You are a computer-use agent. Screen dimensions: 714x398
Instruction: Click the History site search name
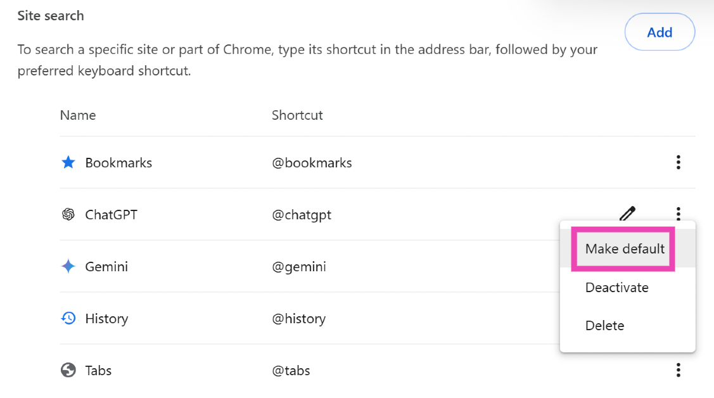(106, 319)
